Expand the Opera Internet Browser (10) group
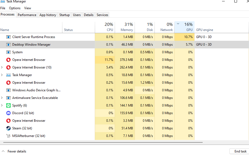The height and width of the screenshot is (156, 249). [2, 67]
